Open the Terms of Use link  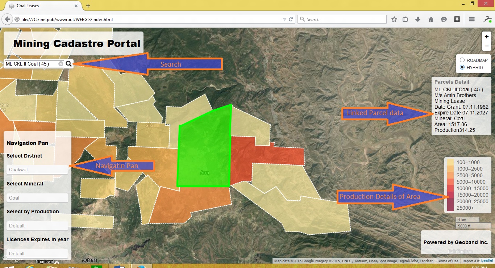point(448,261)
